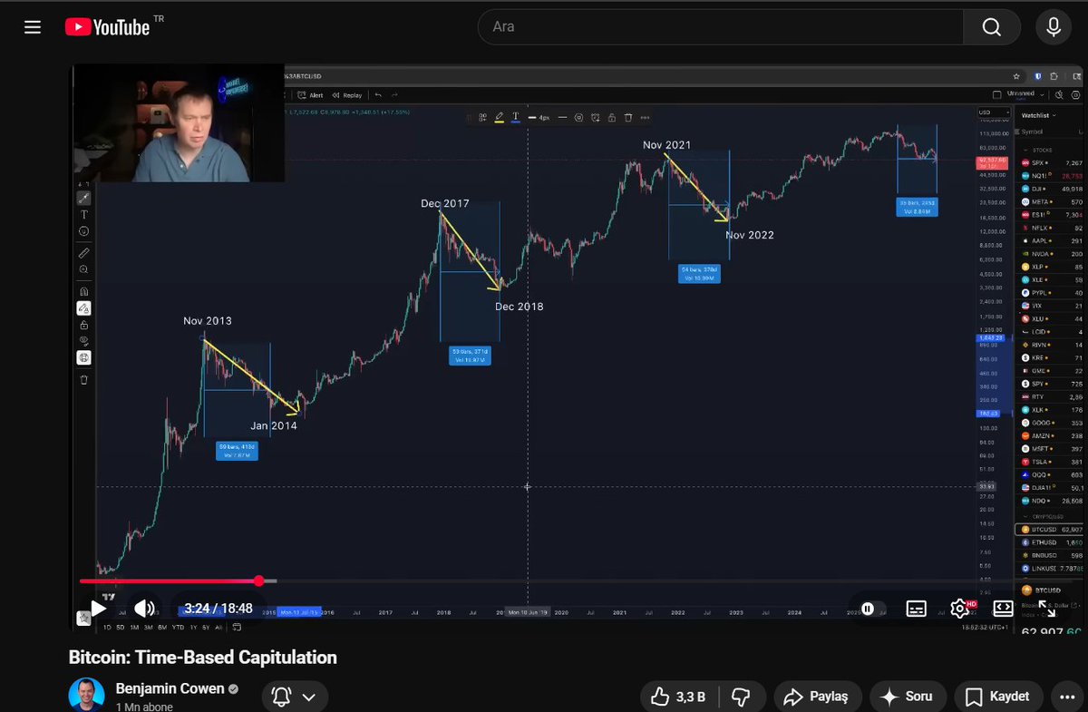Viewport: 1088px width, 712px height.
Task: Select the ruler measure tool in chart
Action: pyautogui.click(x=83, y=253)
